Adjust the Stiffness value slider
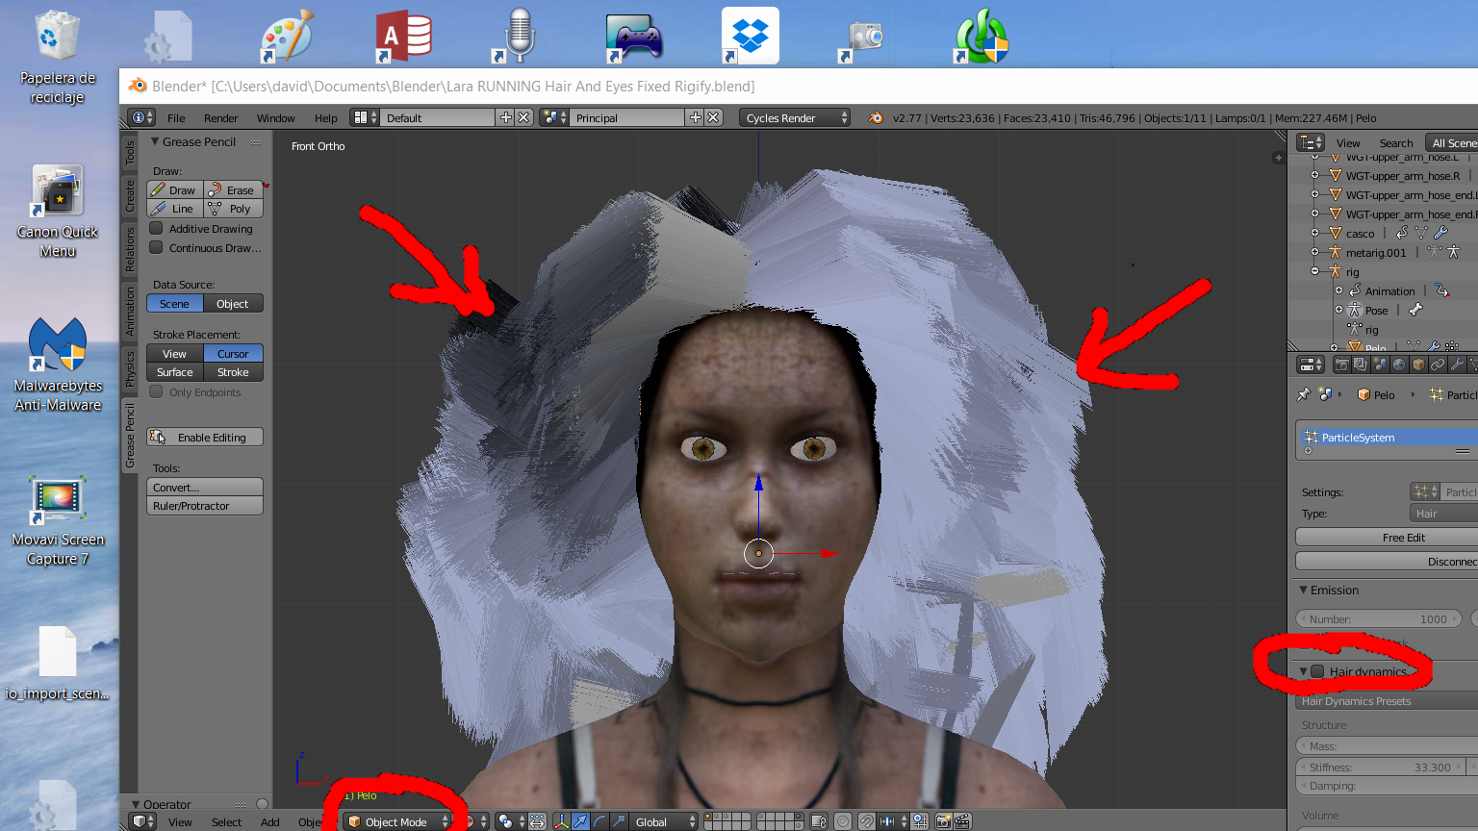 point(1380,767)
